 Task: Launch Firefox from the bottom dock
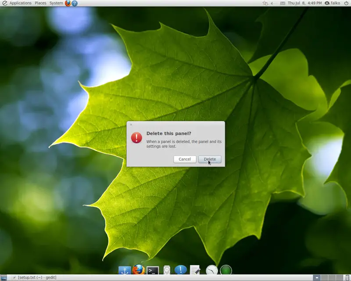(139, 270)
